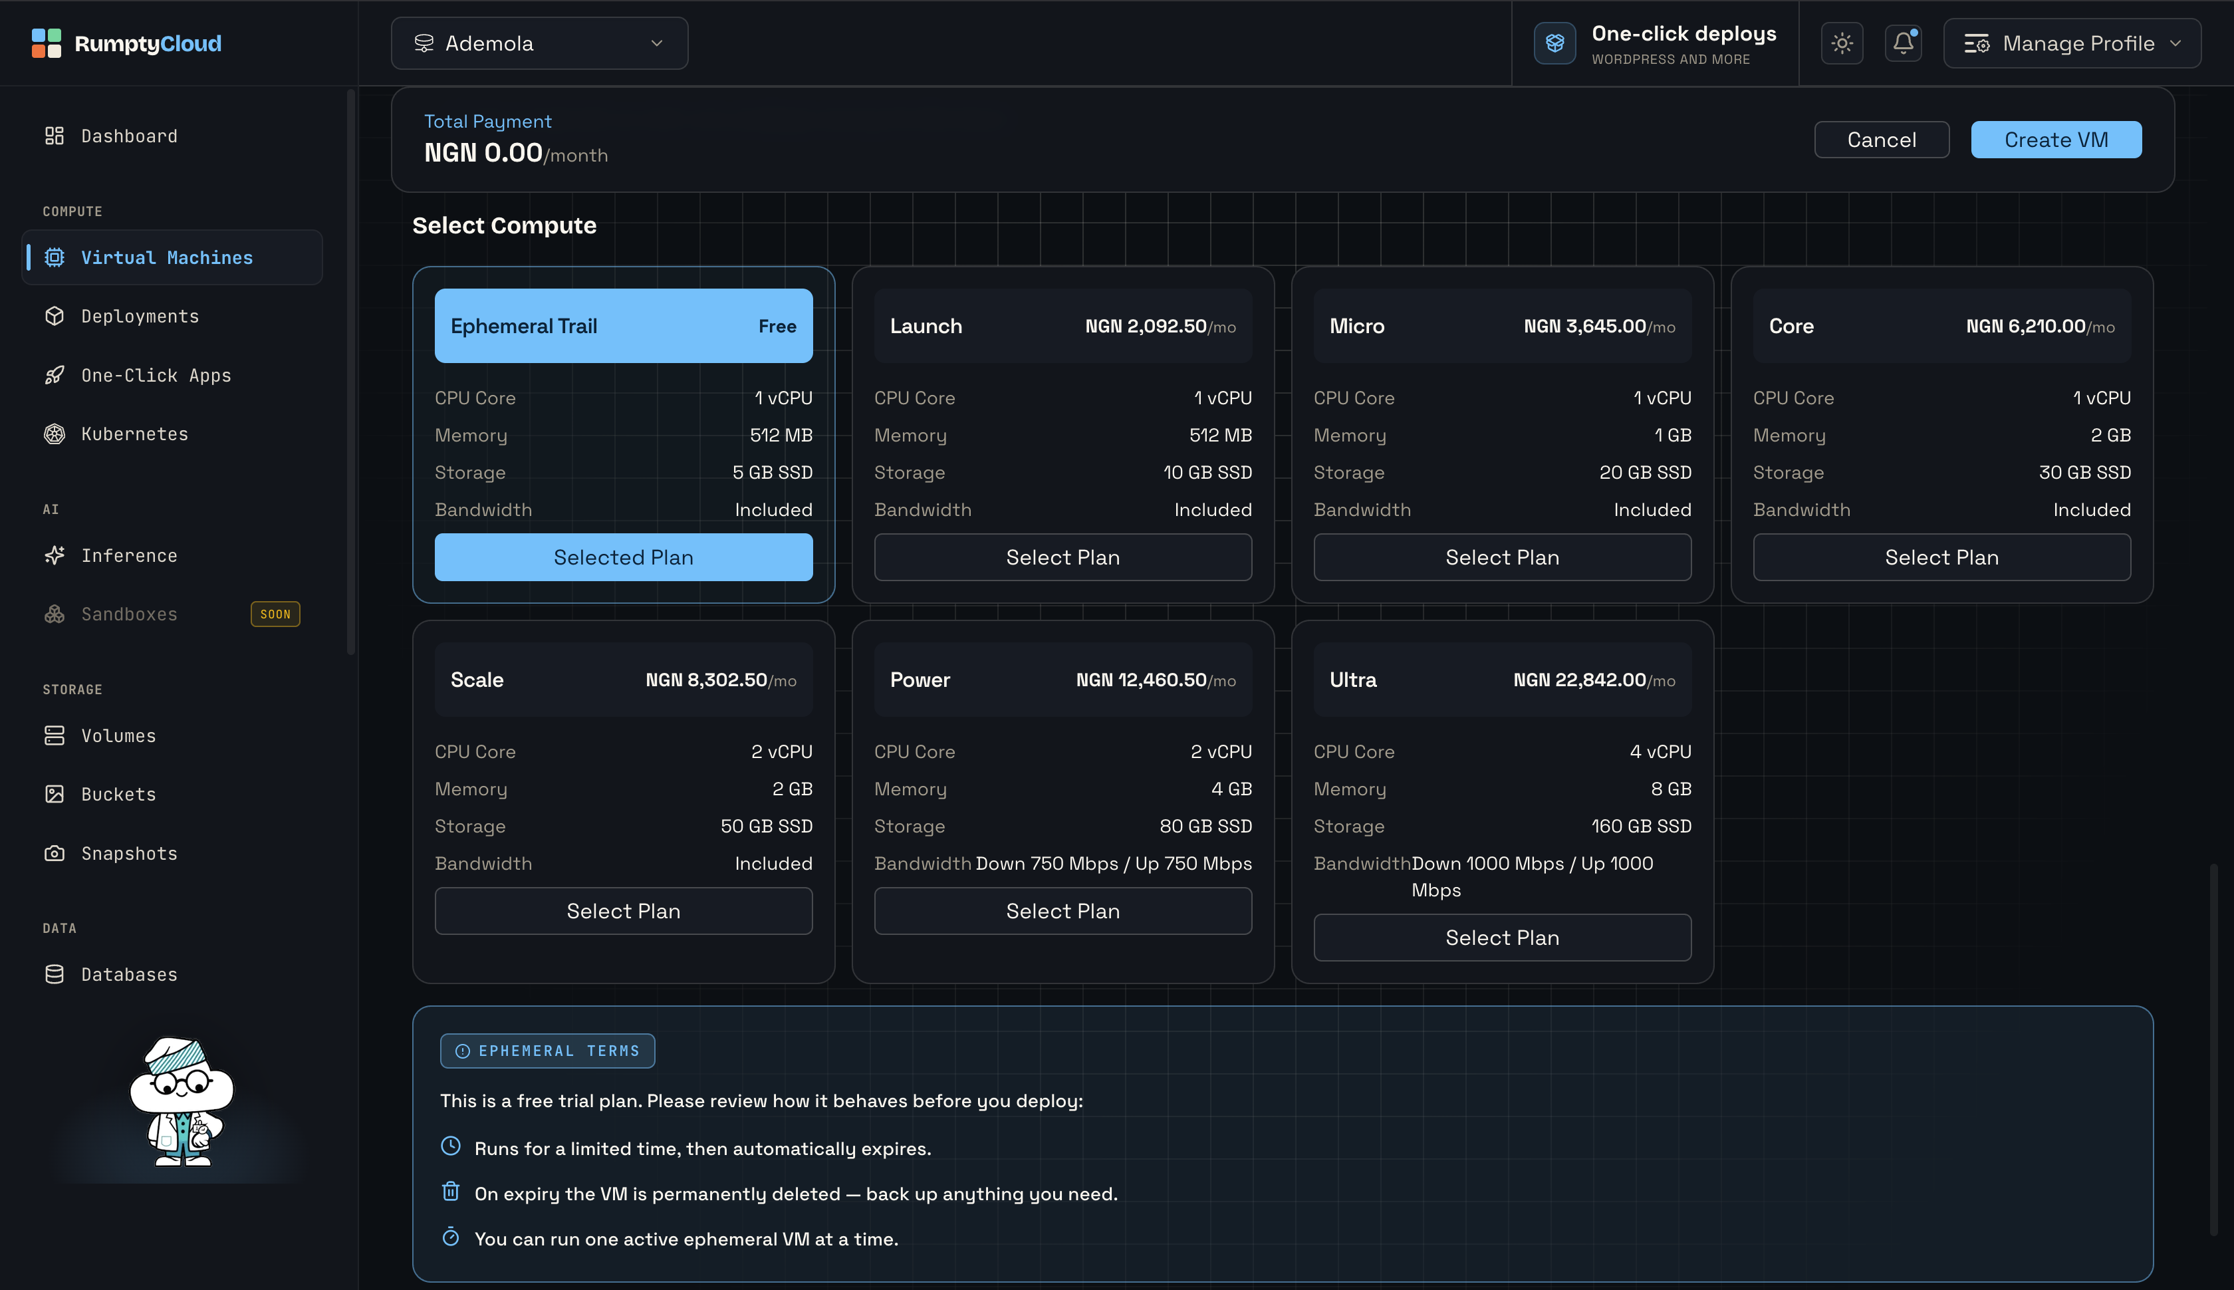Image resolution: width=2234 pixels, height=1290 pixels.
Task: Click the sidebar vertical scrollbar
Action: (351, 372)
